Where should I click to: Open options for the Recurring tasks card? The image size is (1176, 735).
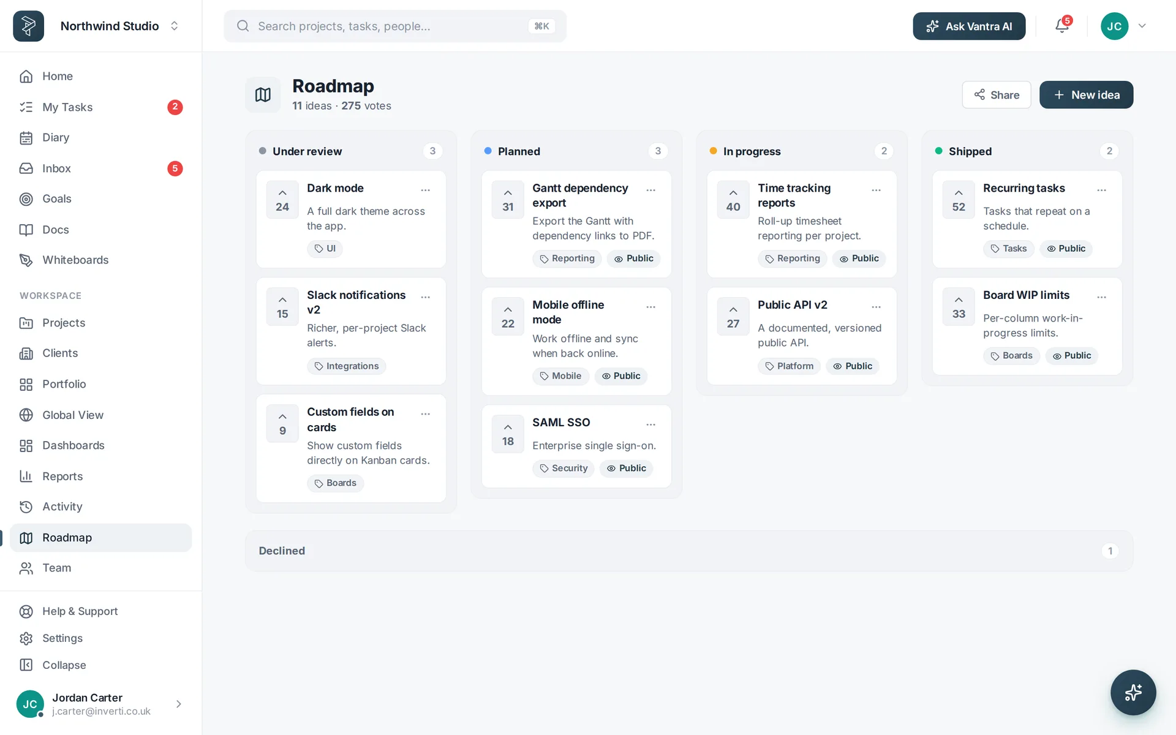click(1102, 190)
